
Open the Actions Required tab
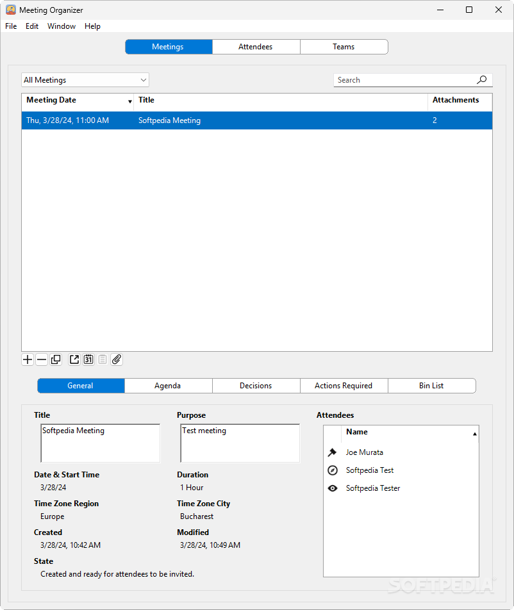pyautogui.click(x=344, y=386)
